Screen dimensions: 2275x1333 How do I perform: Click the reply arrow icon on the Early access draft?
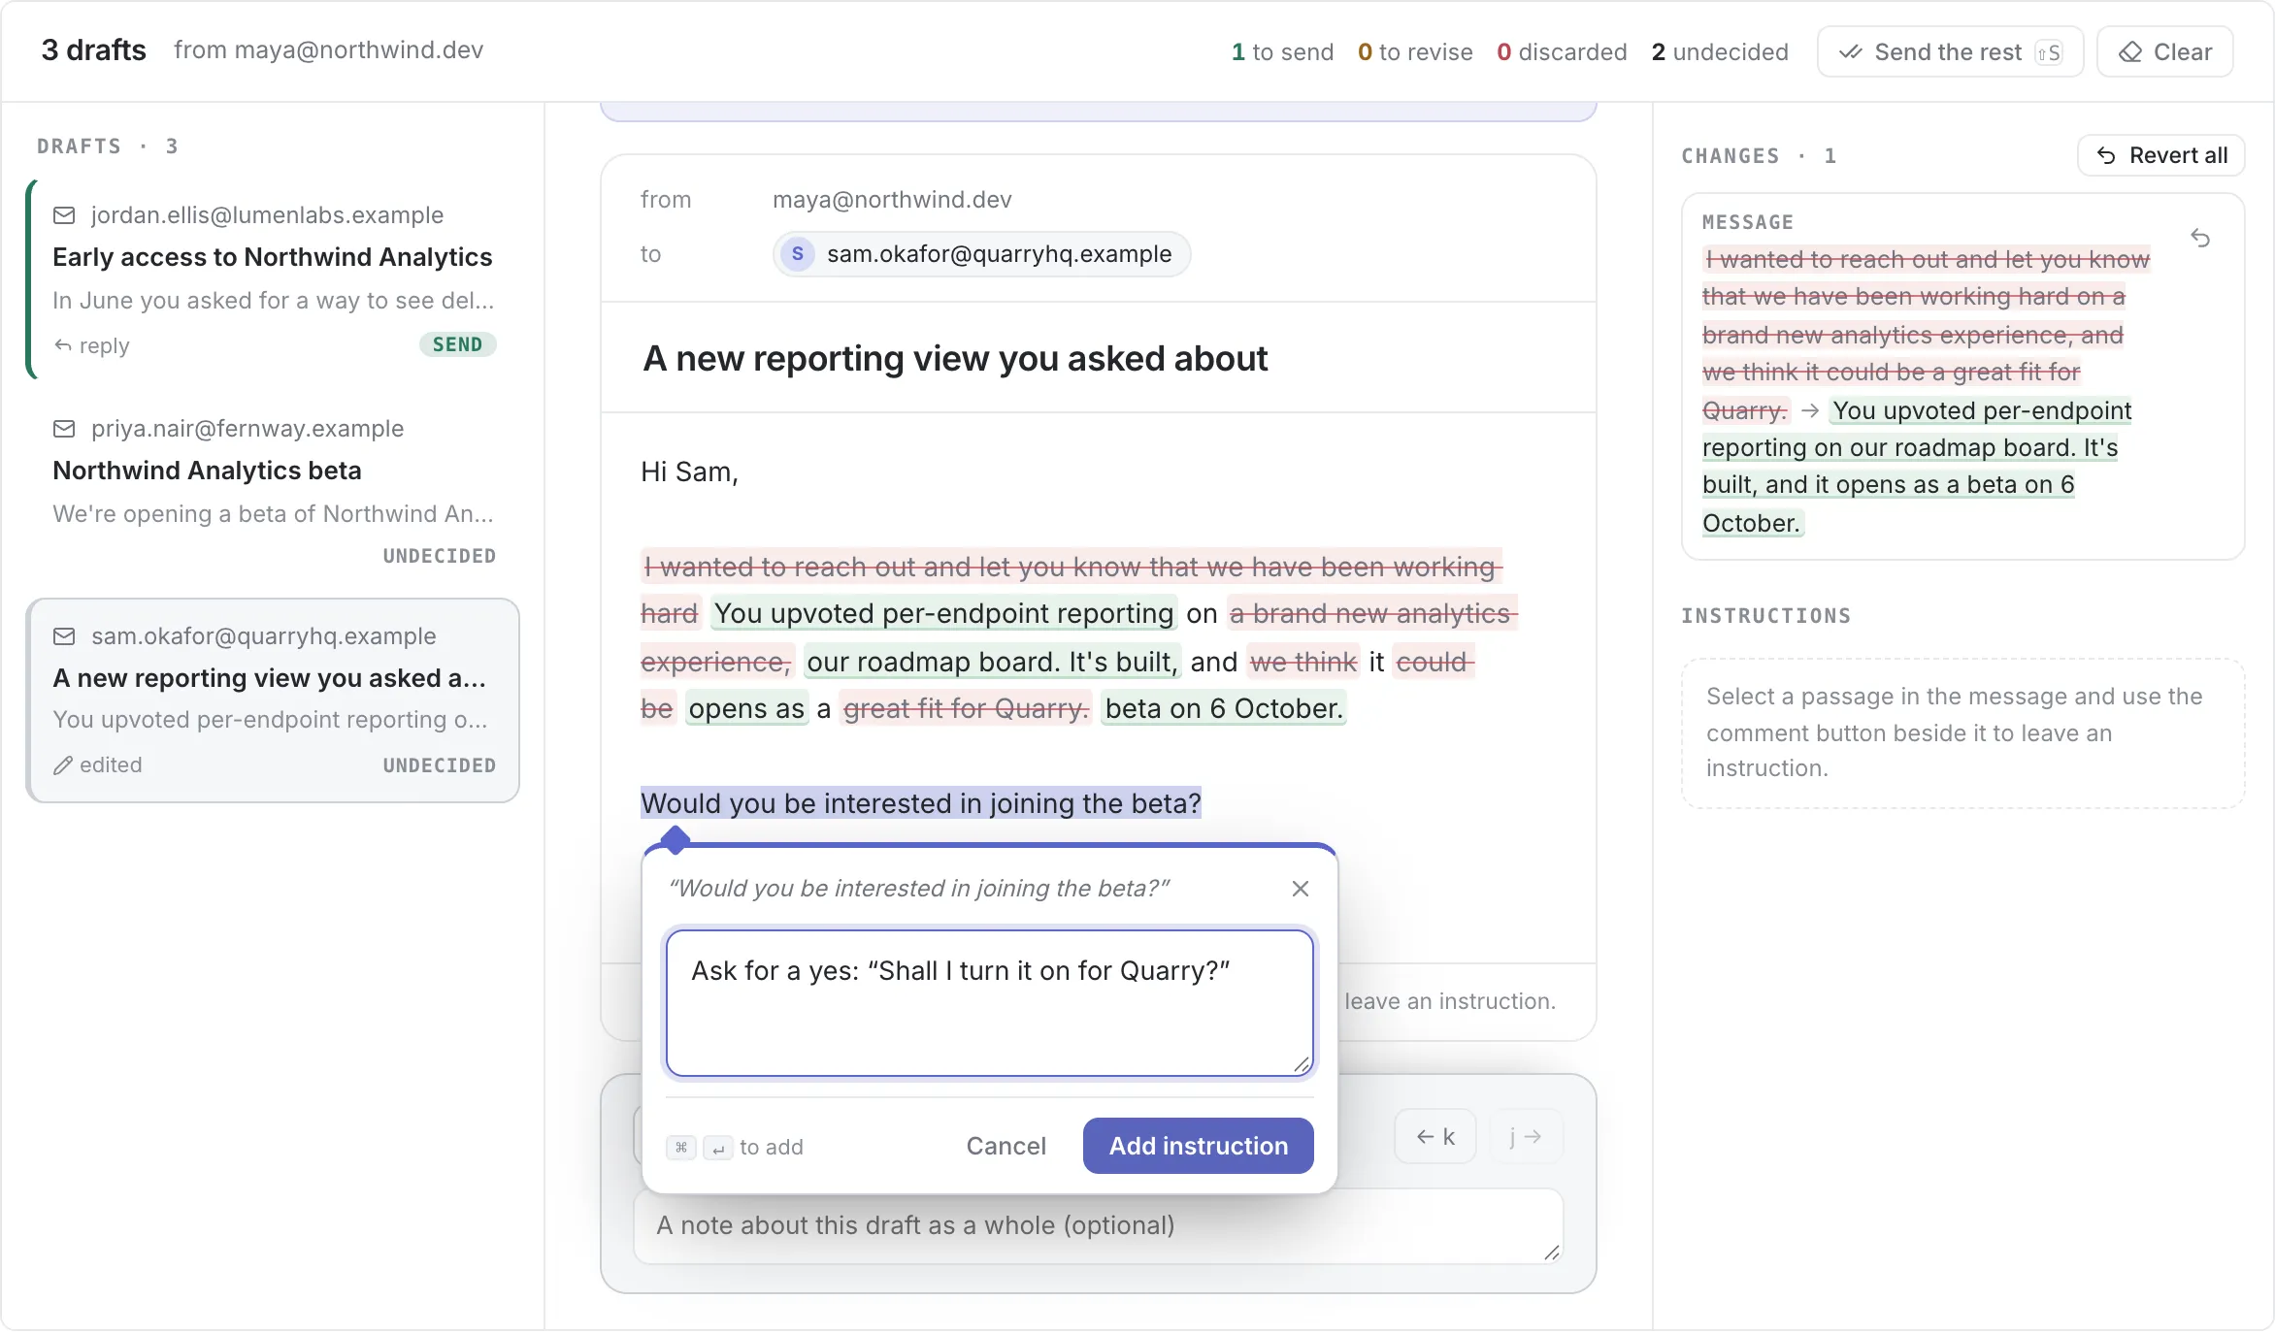(x=63, y=345)
